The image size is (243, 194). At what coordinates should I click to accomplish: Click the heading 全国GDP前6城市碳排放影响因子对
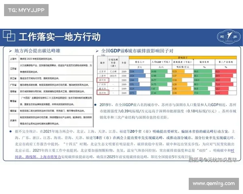(137, 51)
